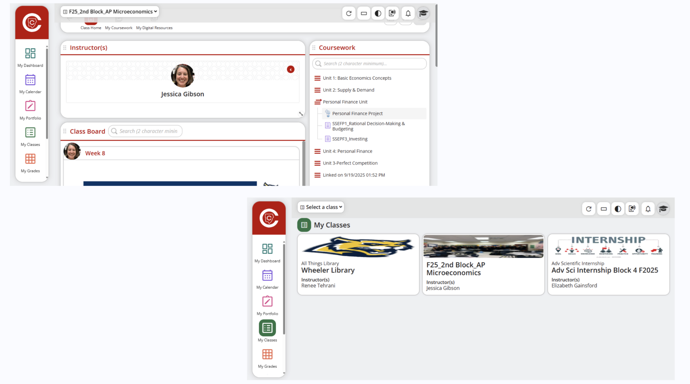Collapse the Personal Finance Unit folder

318,102
